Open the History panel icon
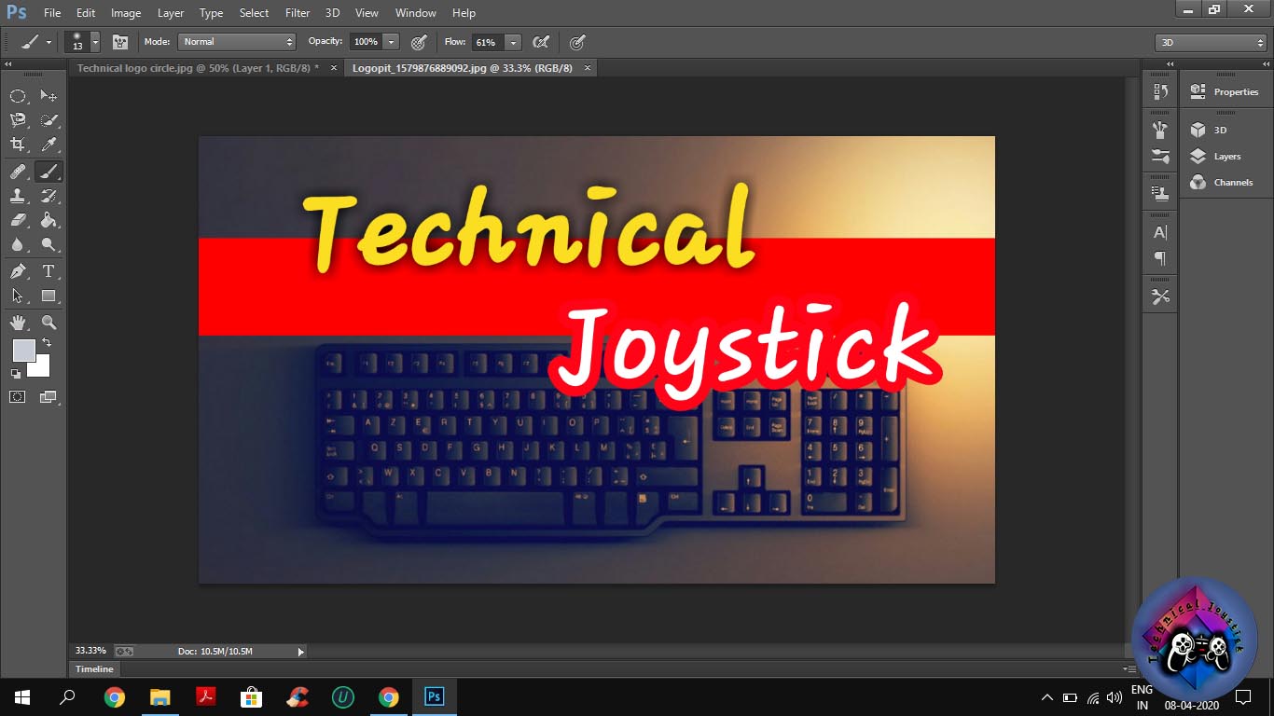 [1160, 91]
